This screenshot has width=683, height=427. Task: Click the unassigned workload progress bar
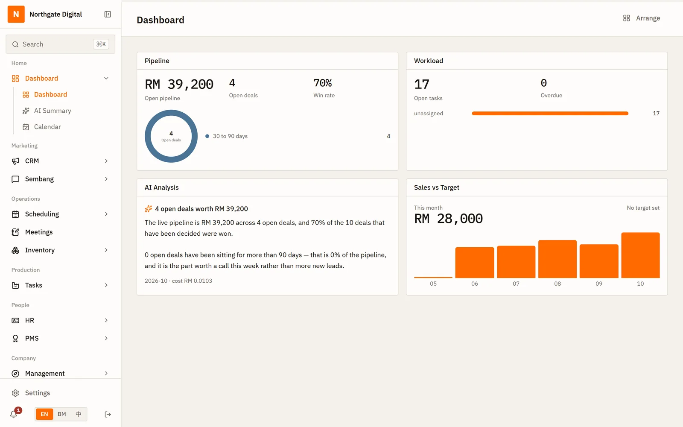coord(550,114)
